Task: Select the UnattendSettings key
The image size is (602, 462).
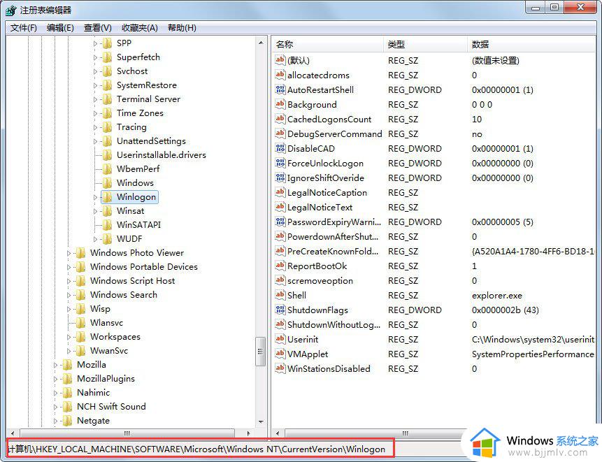Action: click(x=151, y=140)
